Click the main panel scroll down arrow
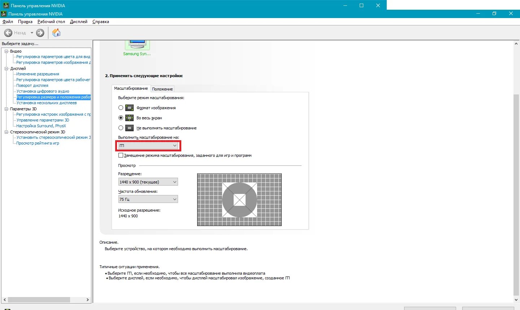Viewport: 520px width, 310px height. pyautogui.click(x=516, y=300)
